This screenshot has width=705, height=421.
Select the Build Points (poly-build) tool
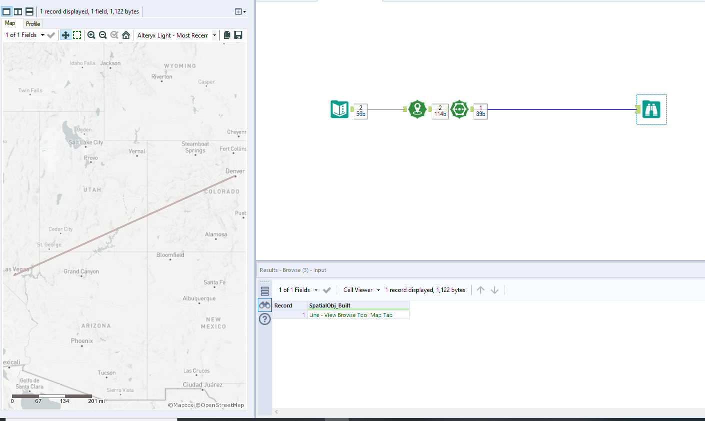click(x=459, y=109)
